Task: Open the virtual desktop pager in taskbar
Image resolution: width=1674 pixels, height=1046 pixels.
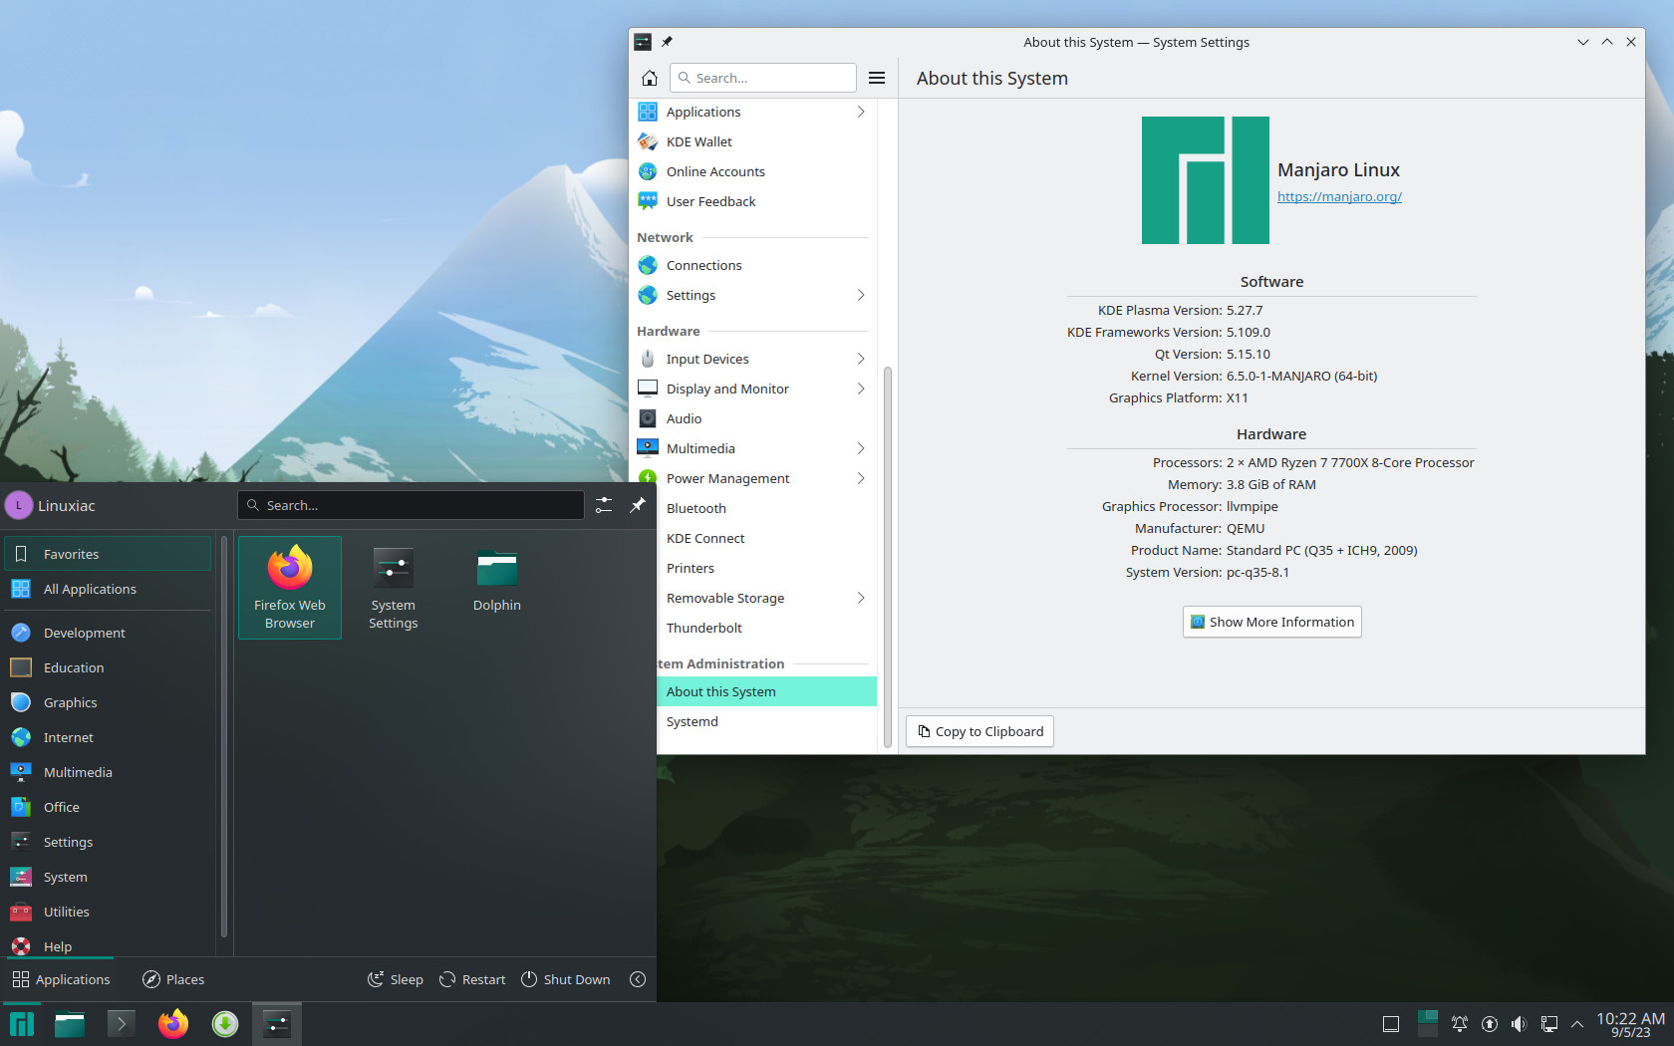Action: pyautogui.click(x=1428, y=1024)
